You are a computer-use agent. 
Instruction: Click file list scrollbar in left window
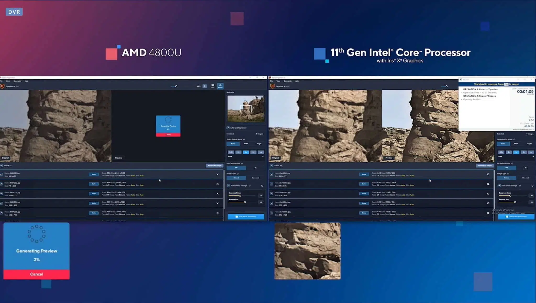pyautogui.click(x=224, y=190)
